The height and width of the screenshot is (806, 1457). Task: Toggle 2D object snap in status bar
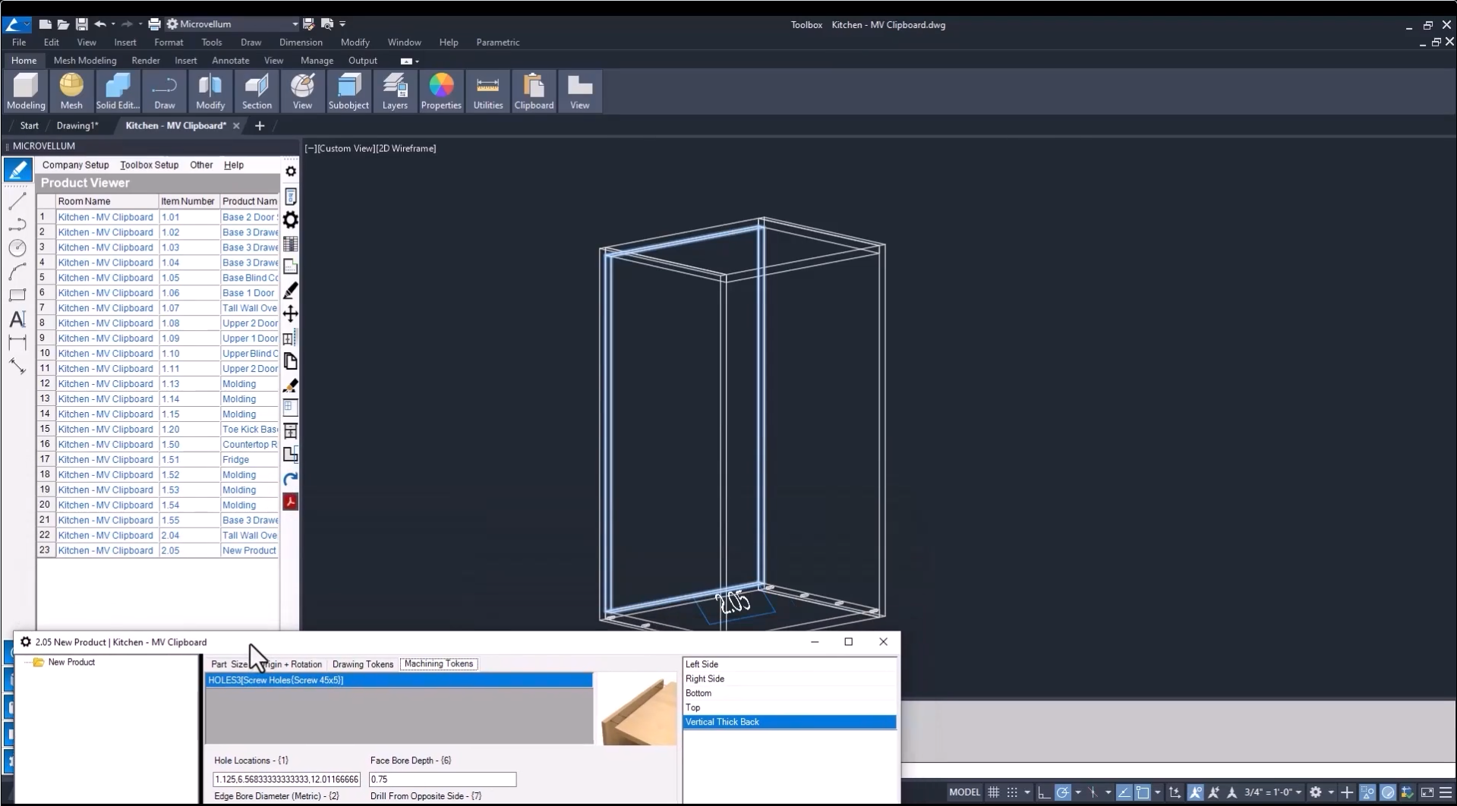click(x=1142, y=792)
